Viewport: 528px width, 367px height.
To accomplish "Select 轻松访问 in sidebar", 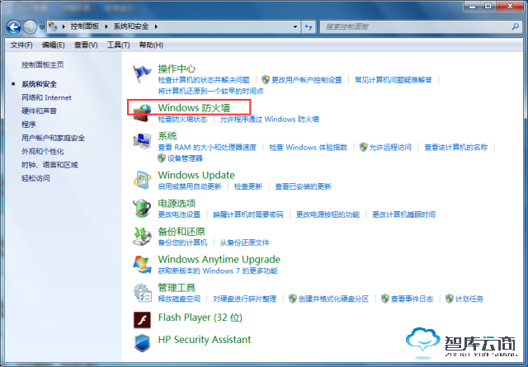I will 35,178.
